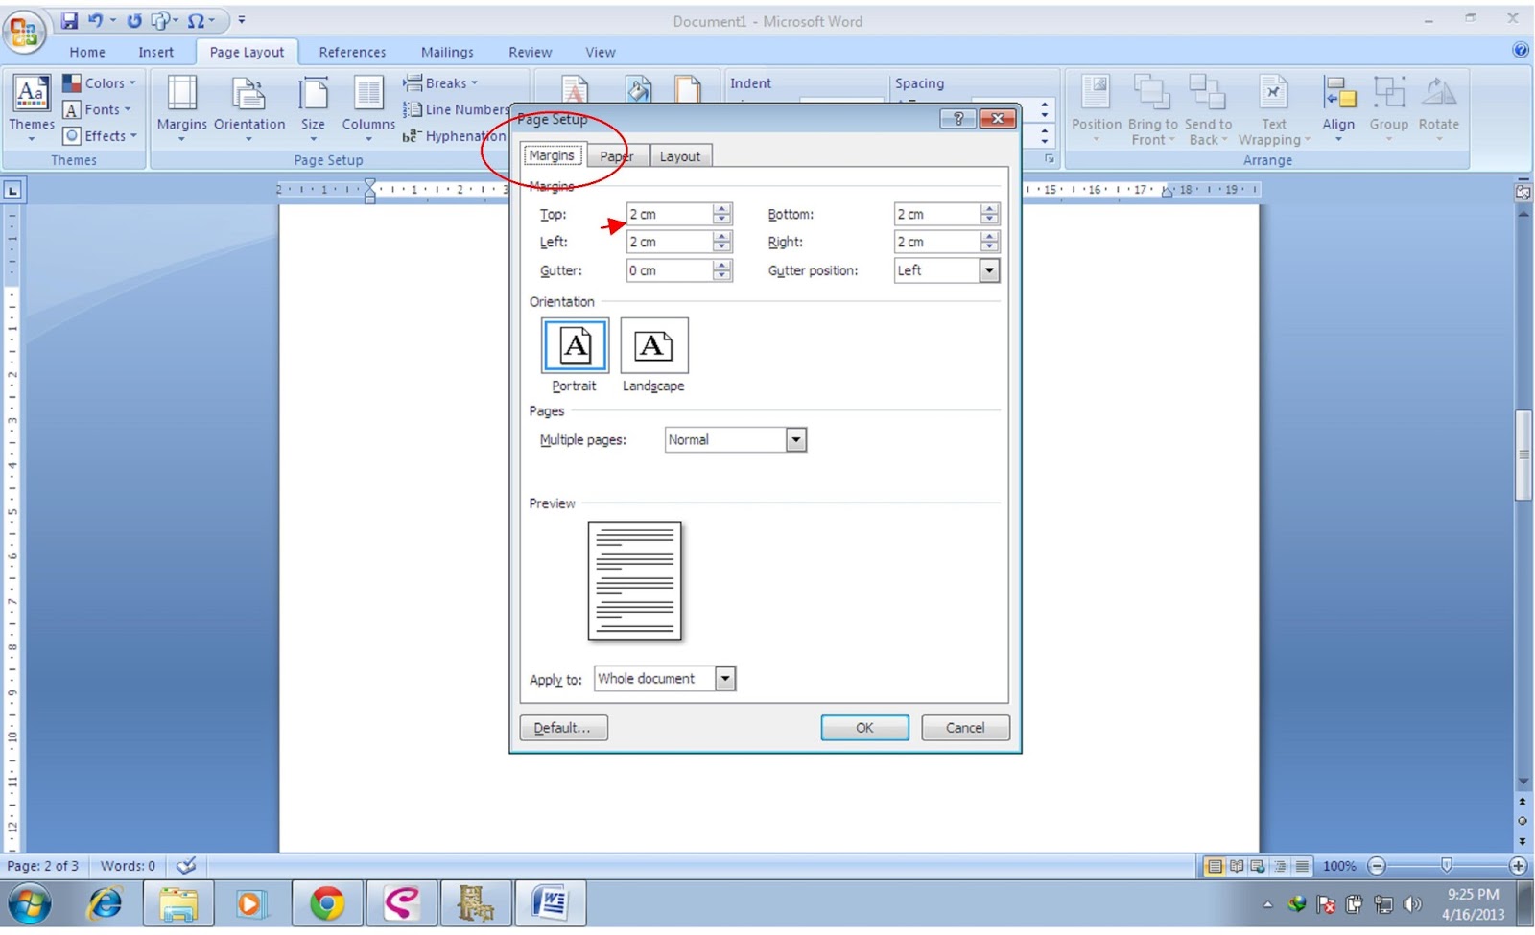Click the vertical scrollbar thumb
The width and height of the screenshot is (1535, 935).
[x=1523, y=455]
